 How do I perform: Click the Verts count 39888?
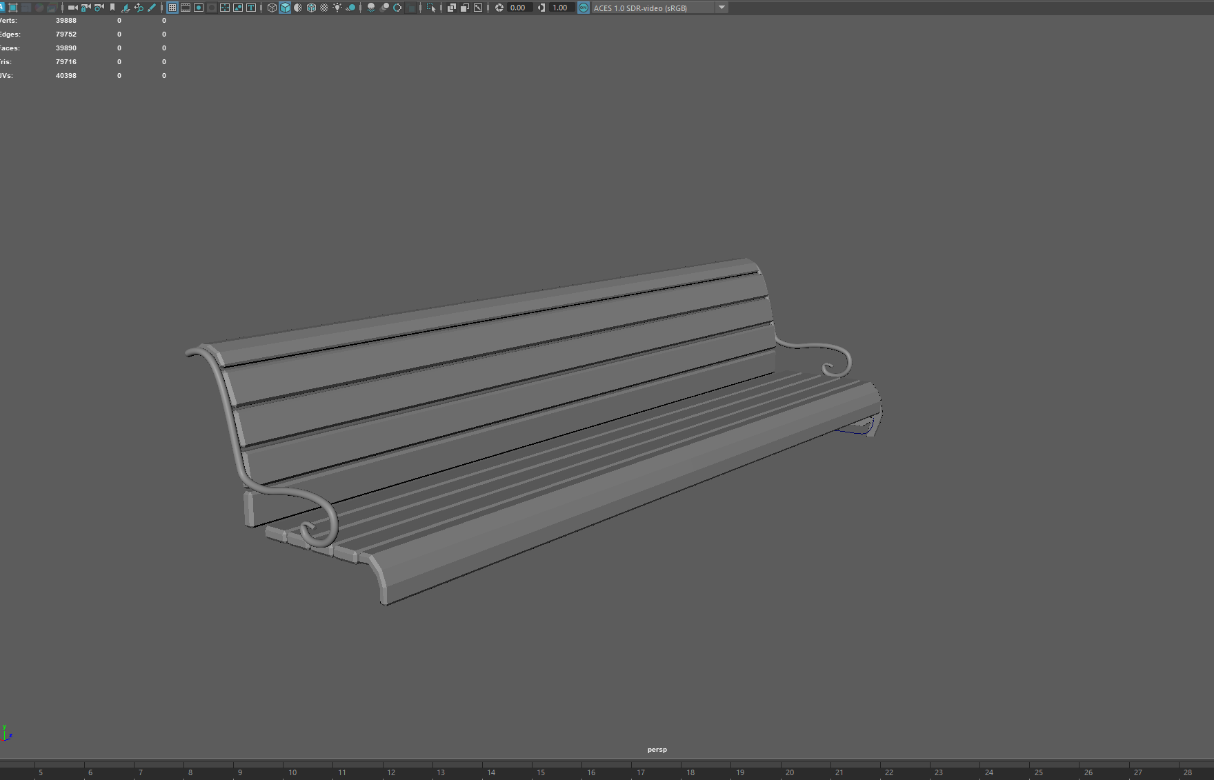66,21
